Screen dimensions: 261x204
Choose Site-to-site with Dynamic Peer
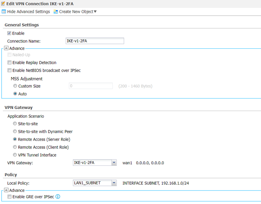point(15,131)
